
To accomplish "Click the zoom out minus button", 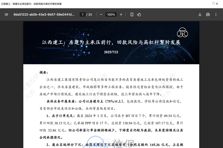I will [x=101, y=15].
